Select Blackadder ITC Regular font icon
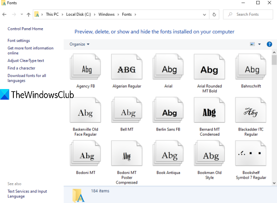Image resolution: width=277 pixels, height=203 pixels. [251, 110]
